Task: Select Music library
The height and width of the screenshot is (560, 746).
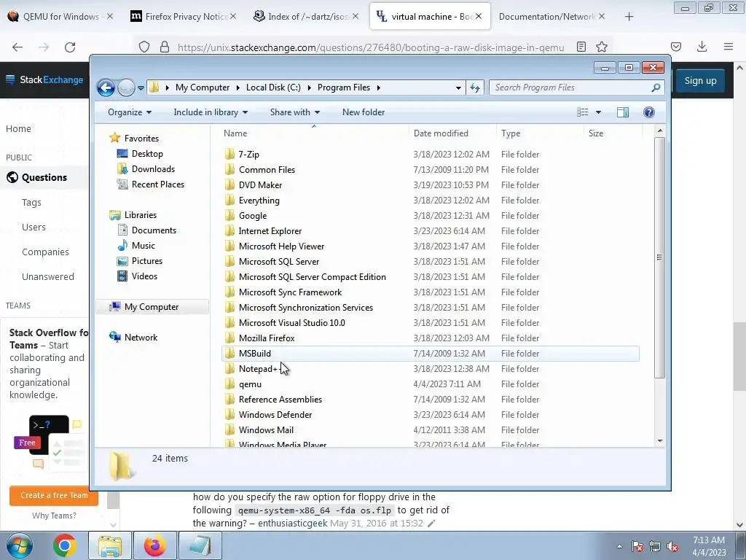Action: click(144, 246)
